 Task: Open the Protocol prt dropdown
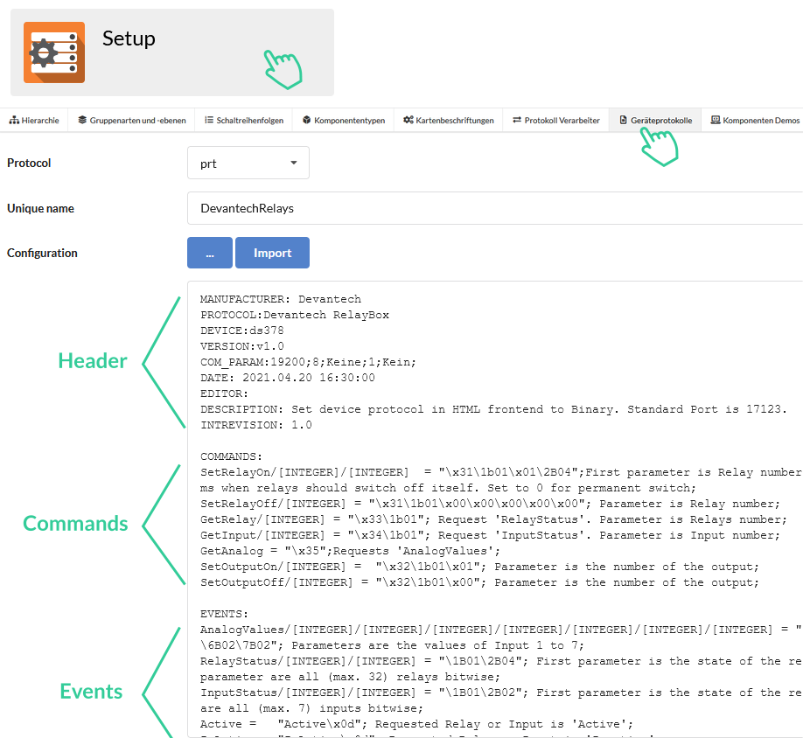248,163
